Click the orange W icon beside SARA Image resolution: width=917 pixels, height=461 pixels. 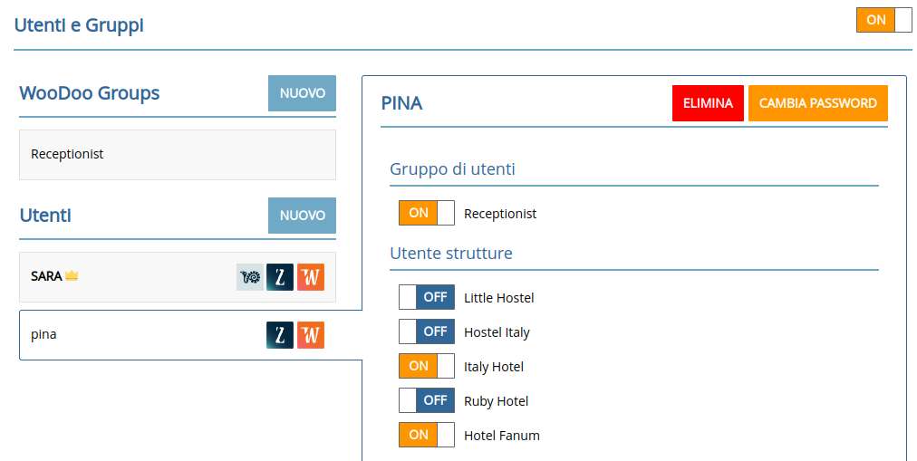311,277
